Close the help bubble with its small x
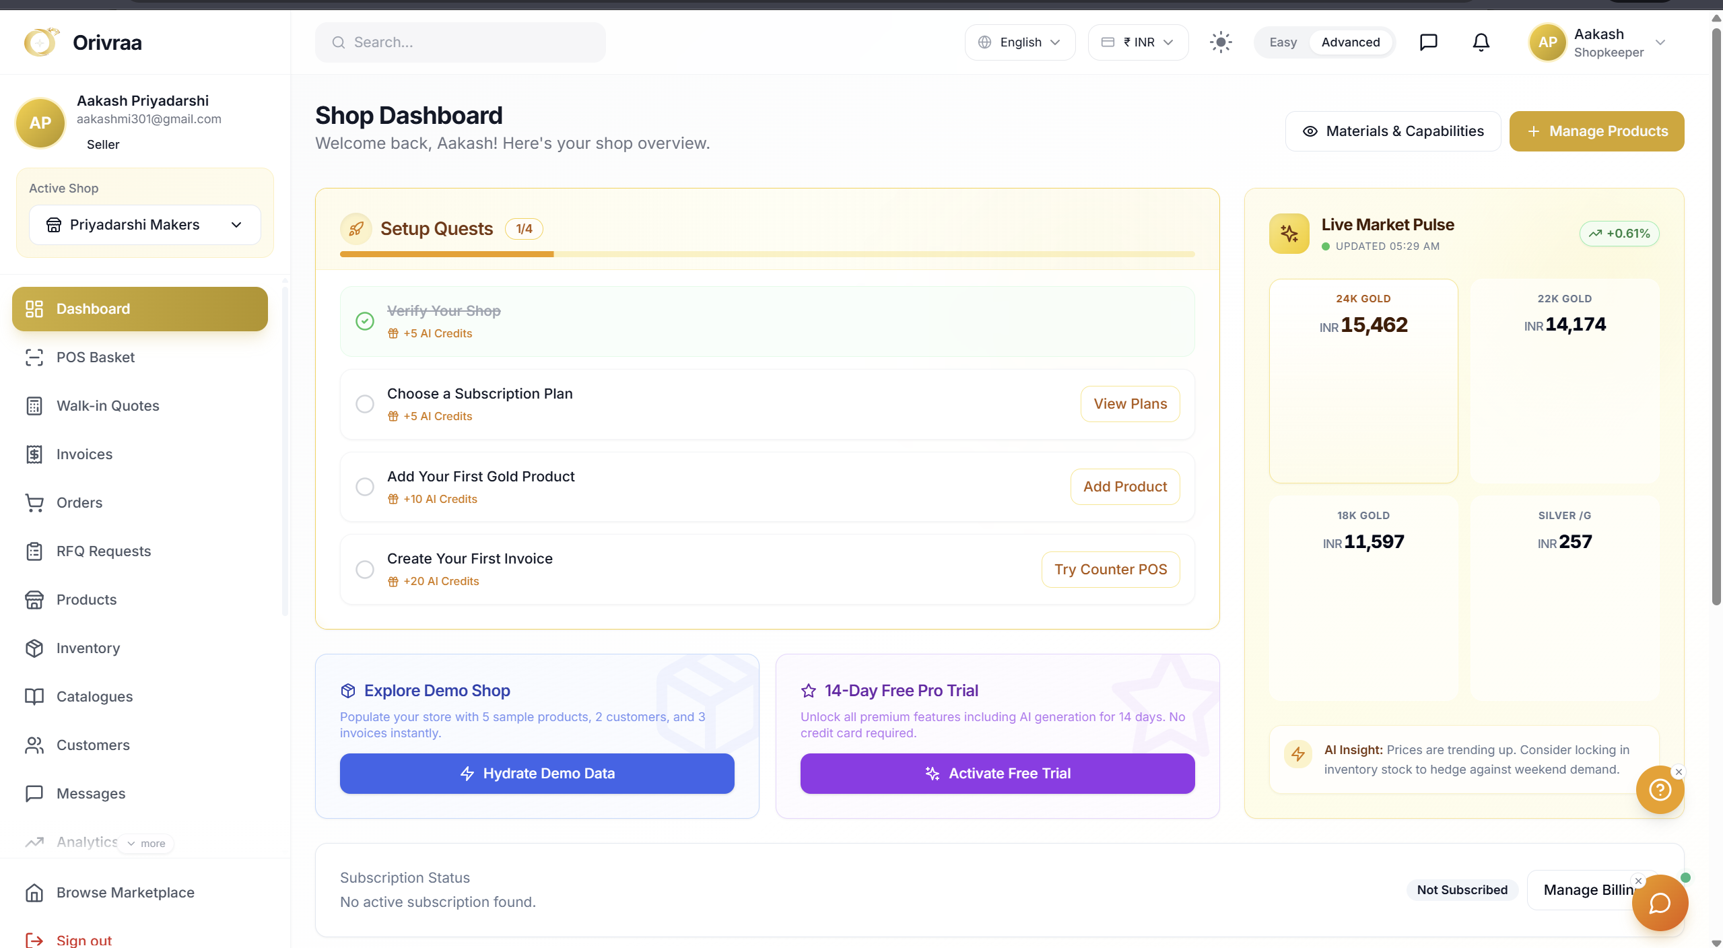Screen dimensions: 1723x948 coord(1679,772)
